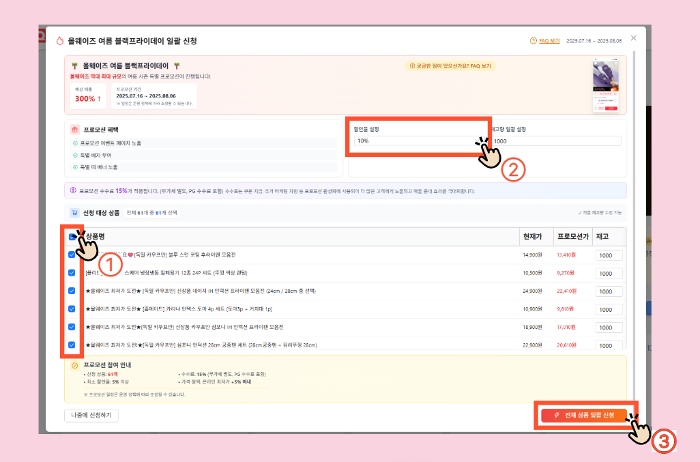Click the 나중에 신청하기 button

pyautogui.click(x=91, y=415)
